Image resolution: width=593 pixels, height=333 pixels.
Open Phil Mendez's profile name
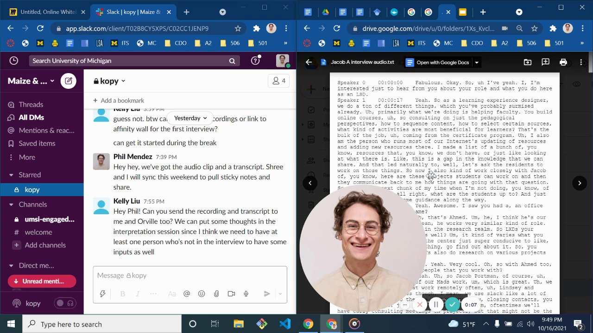point(132,156)
